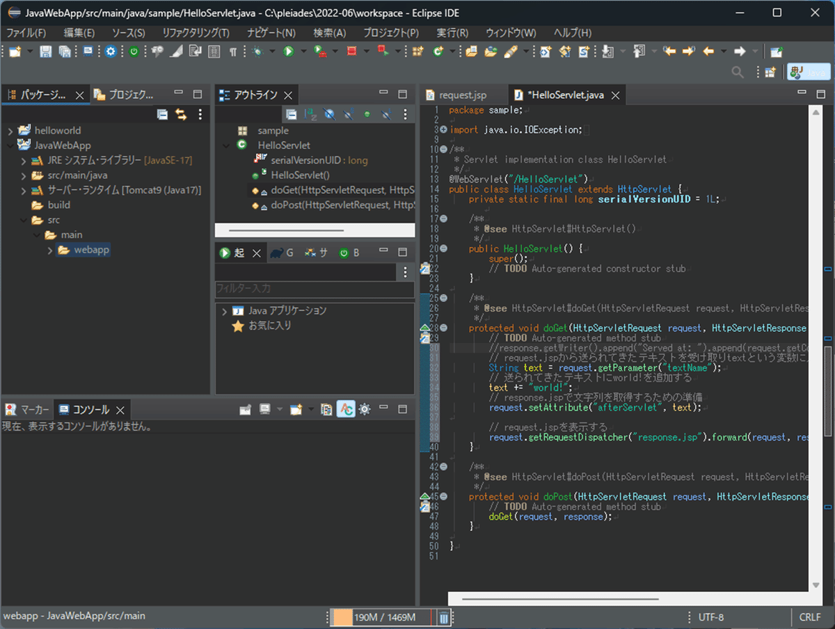Click the Display Selected Console icon

point(265,409)
